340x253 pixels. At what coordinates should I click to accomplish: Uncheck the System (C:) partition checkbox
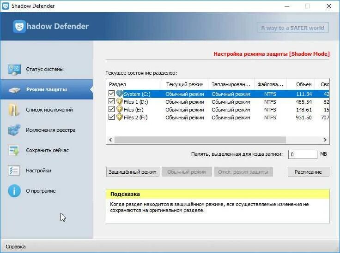111,94
